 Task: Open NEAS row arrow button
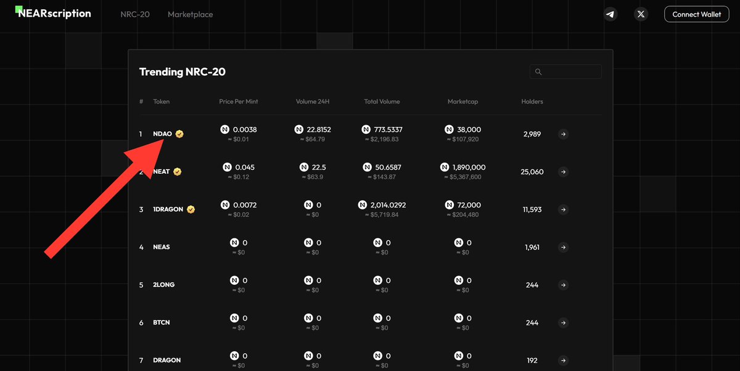(563, 247)
